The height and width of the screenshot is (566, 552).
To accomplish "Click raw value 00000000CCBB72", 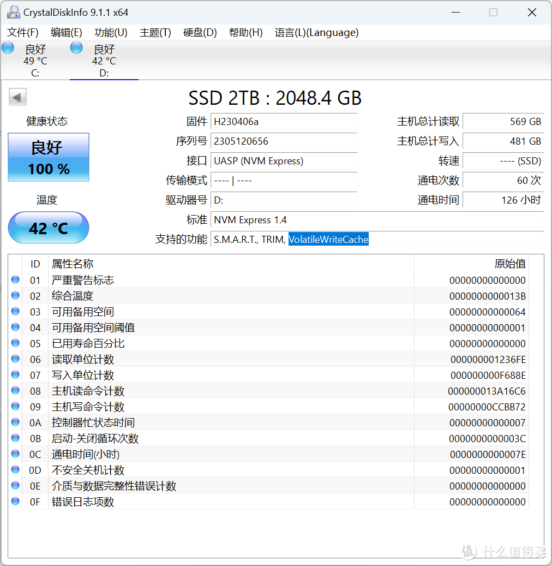I will (487, 407).
